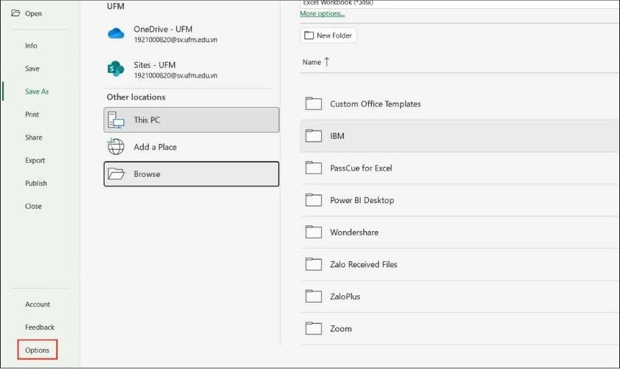This screenshot has width=620, height=369.
Task: Open Custom Office Templates folder
Action: pos(459,103)
